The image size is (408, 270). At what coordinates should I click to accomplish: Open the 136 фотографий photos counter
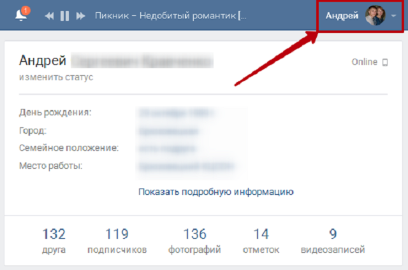[194, 241]
